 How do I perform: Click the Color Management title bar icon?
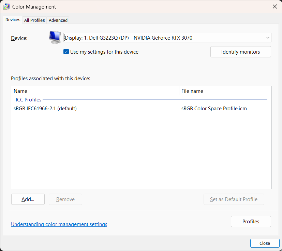(x=6, y=6)
